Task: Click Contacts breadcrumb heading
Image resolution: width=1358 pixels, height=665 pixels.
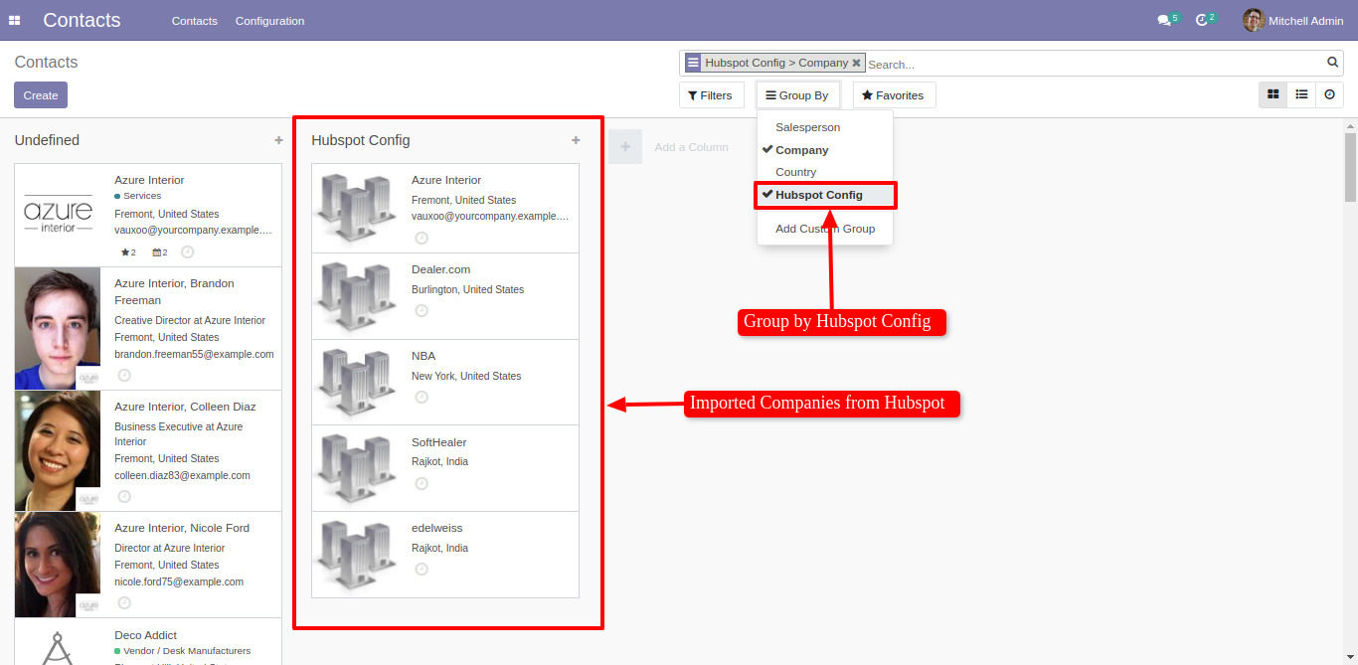Action: tap(46, 63)
